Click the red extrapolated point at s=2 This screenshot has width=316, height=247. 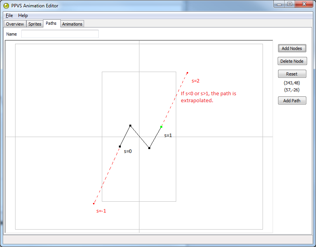187,73
